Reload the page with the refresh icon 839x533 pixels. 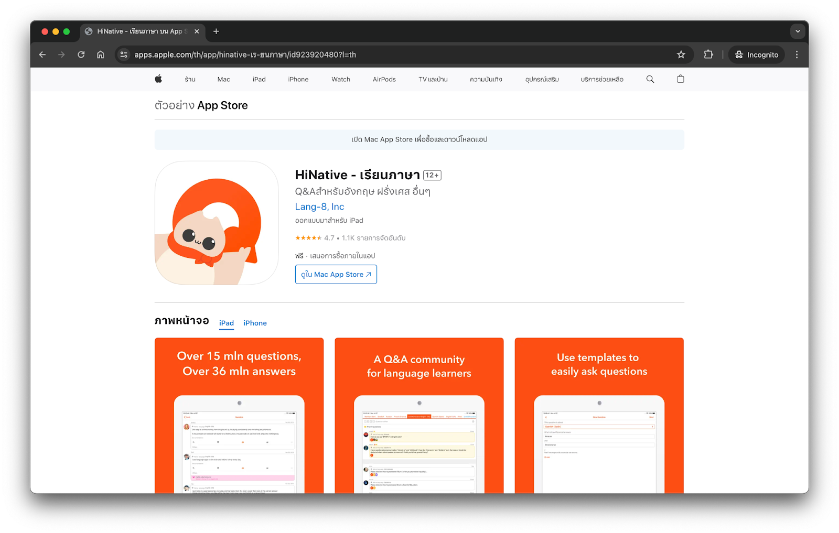81,55
